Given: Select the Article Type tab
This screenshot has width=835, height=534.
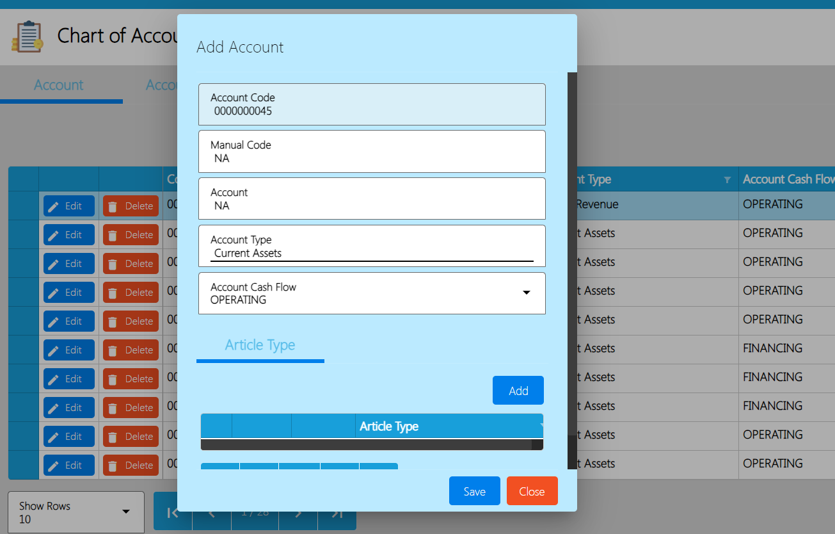Looking at the screenshot, I should (x=260, y=345).
